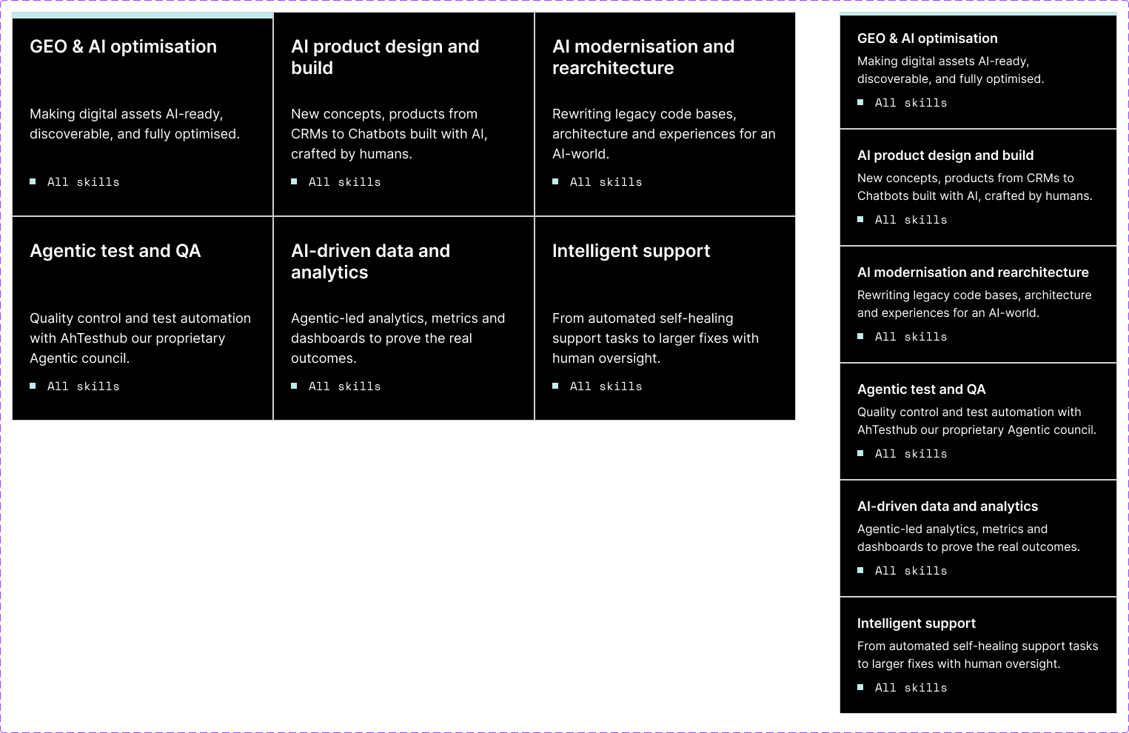Click the Intelligent support heading in the grid
1129x733 pixels.
click(x=631, y=251)
